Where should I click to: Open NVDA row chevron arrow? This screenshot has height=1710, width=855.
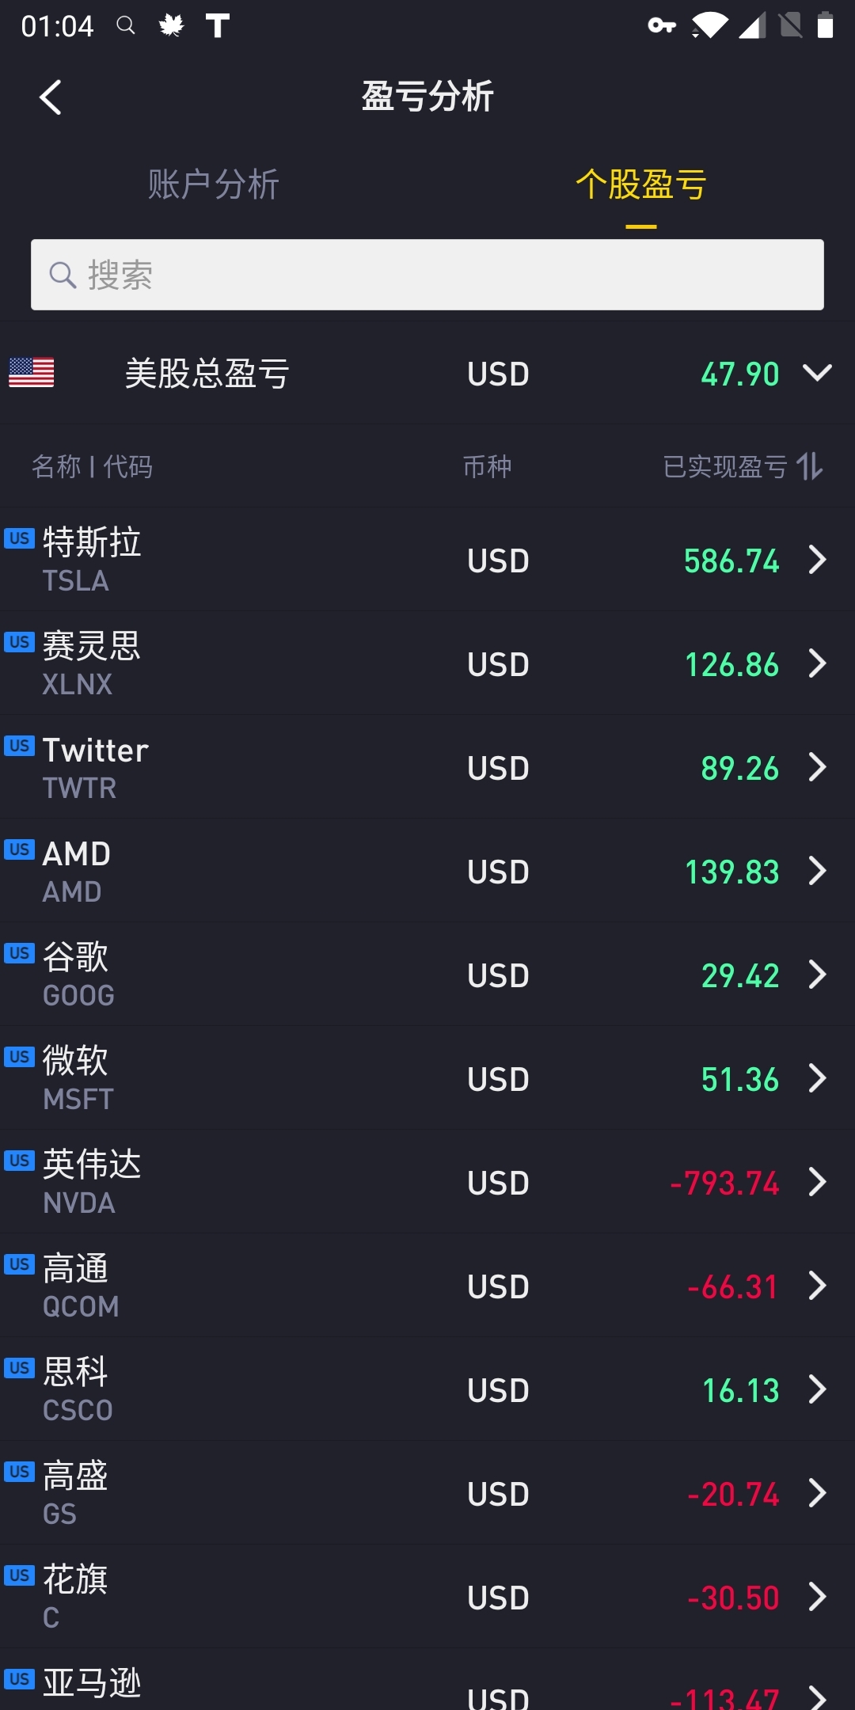(818, 1182)
